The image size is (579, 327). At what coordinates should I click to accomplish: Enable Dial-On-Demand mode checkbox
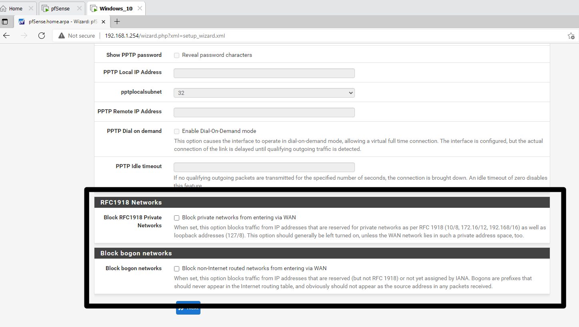[x=176, y=131]
